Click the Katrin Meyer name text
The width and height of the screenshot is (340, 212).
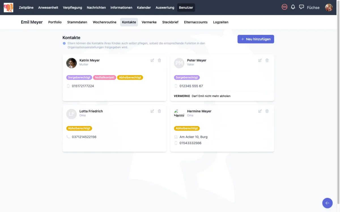(x=90, y=60)
